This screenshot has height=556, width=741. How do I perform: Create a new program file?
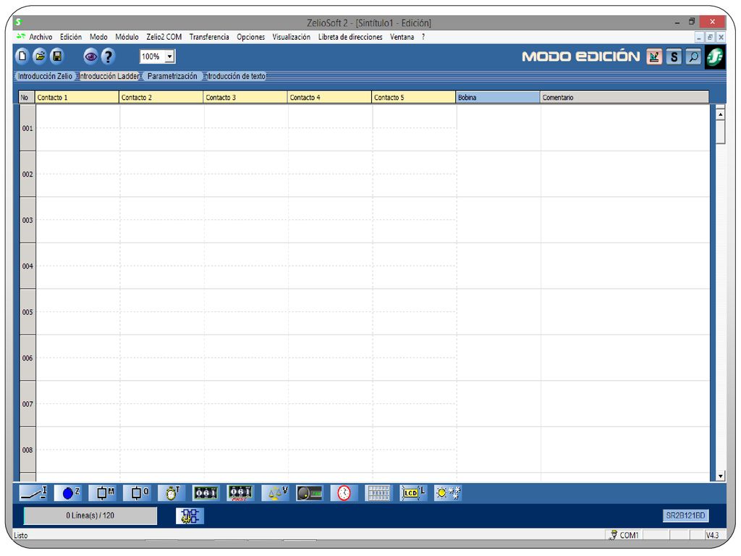point(22,56)
